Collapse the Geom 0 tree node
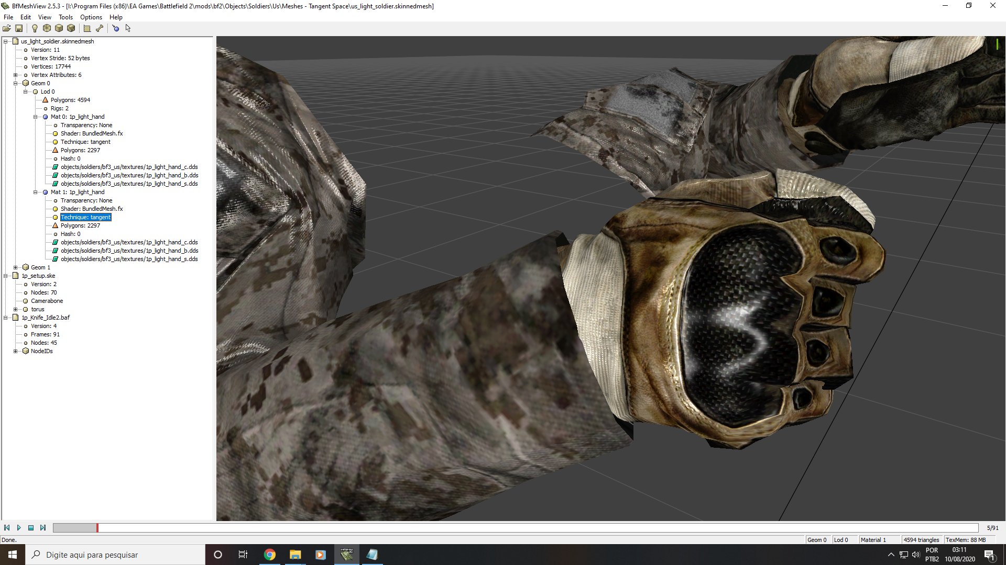1006x565 pixels. pyautogui.click(x=16, y=83)
